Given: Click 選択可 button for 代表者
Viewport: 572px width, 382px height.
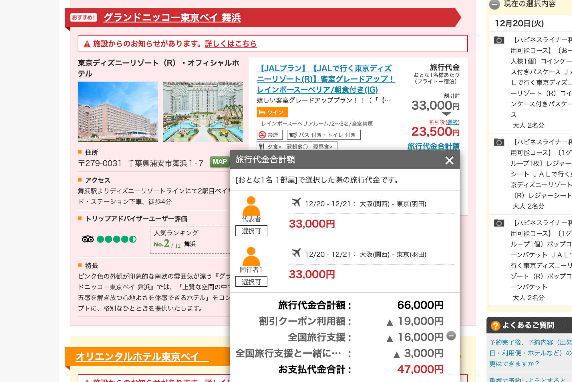Looking at the screenshot, I should pyautogui.click(x=251, y=231).
